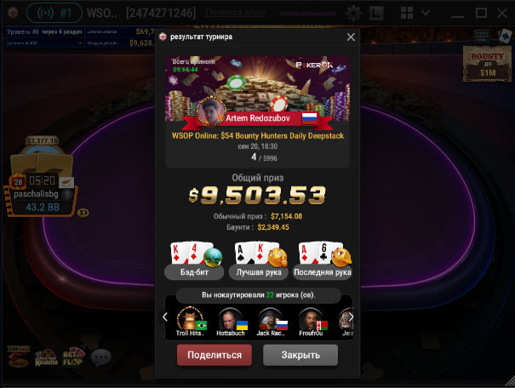Viewport: 515px width, 388px height.
Task: Click the Поделиться share button
Action: pyautogui.click(x=215, y=355)
